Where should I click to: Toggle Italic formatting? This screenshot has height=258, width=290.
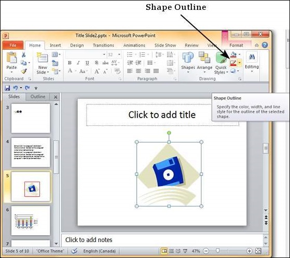coord(78,63)
